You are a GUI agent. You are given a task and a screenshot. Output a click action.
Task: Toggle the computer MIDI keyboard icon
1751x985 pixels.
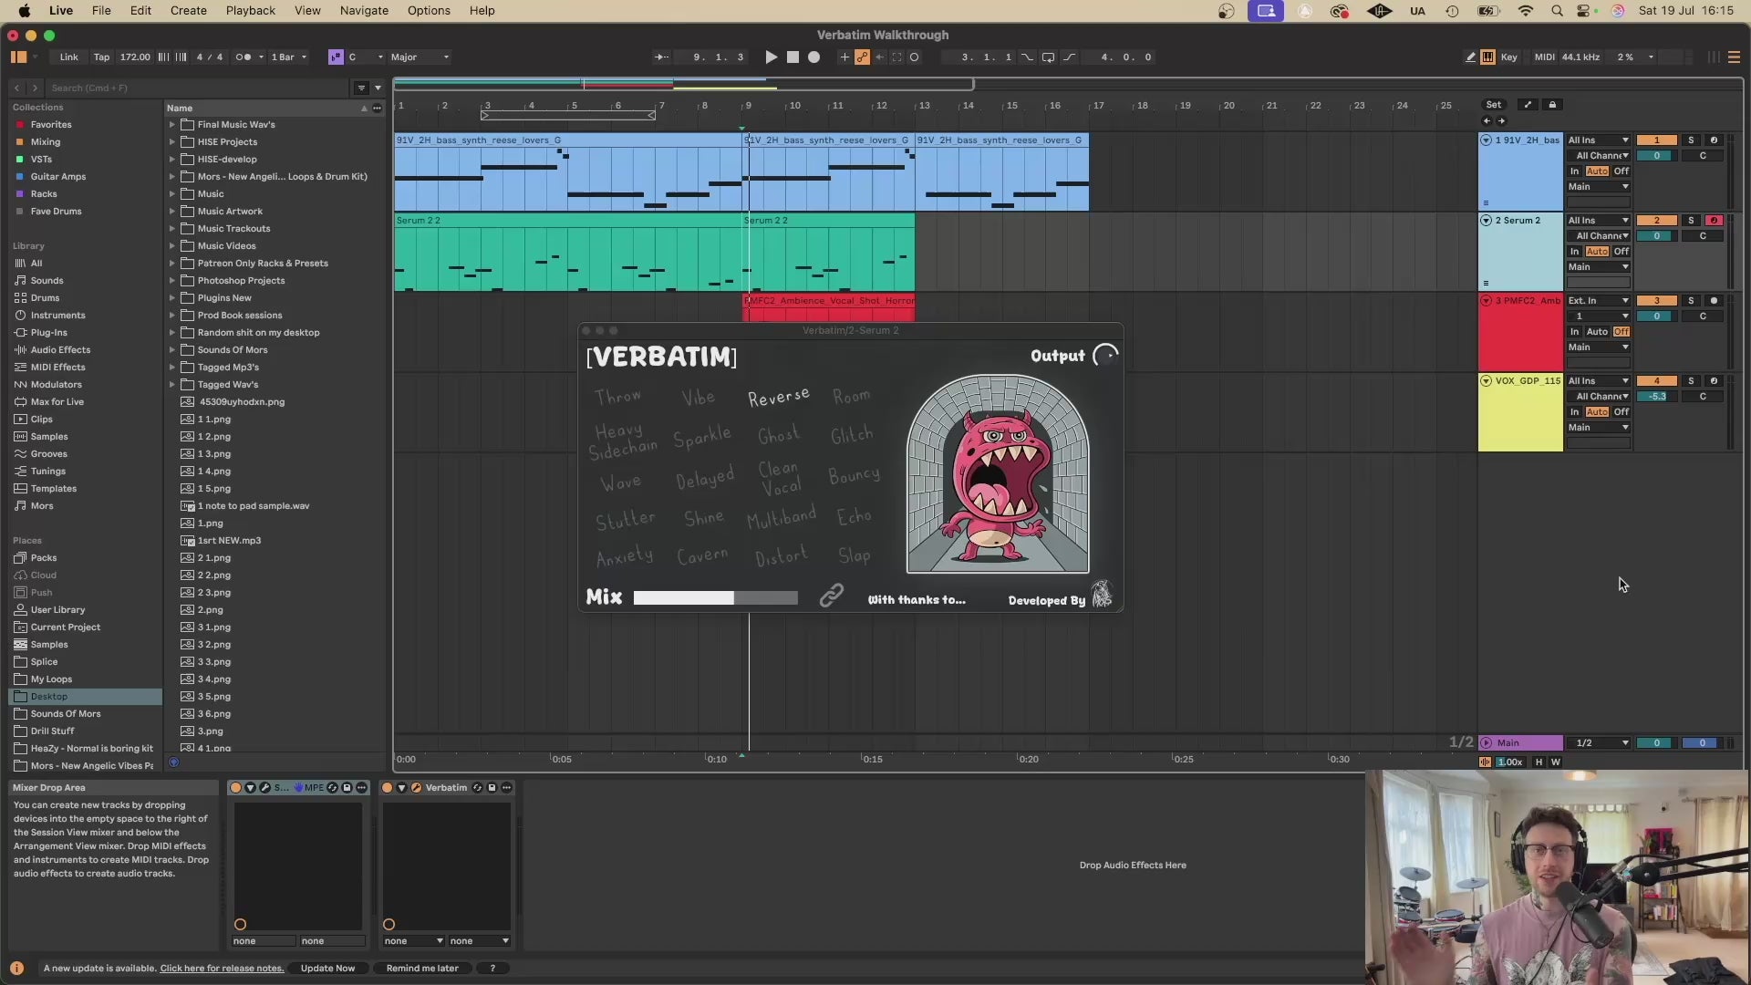pyautogui.click(x=1487, y=57)
